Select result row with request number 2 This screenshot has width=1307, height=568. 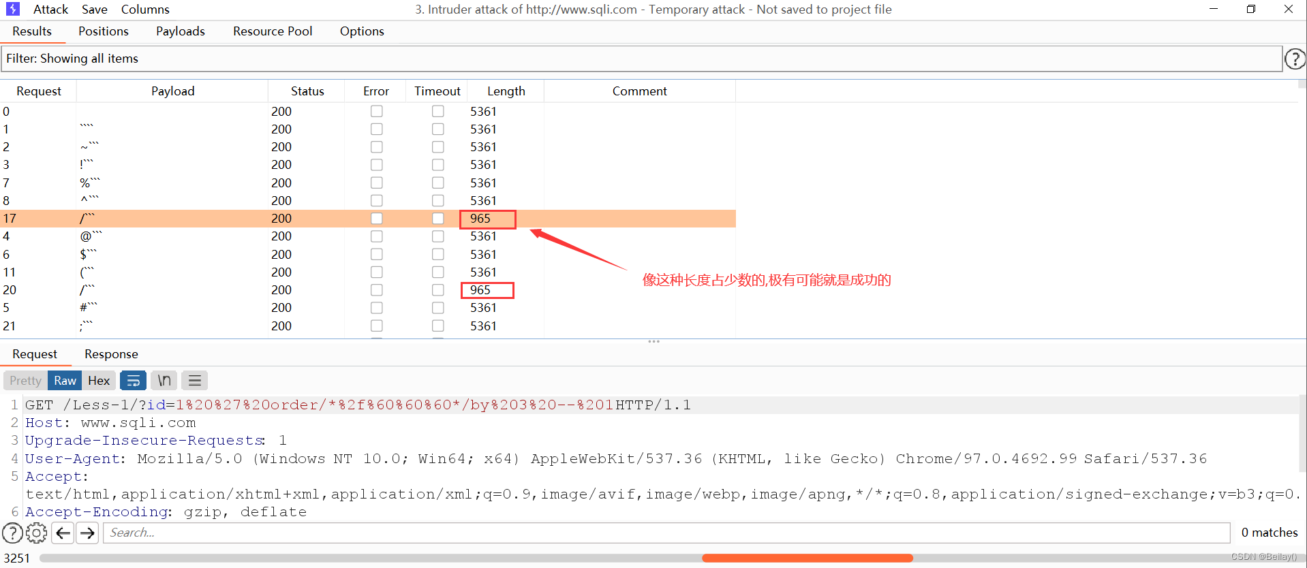(368, 147)
